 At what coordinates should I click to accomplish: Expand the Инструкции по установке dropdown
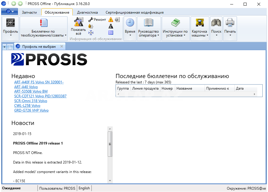184,35
